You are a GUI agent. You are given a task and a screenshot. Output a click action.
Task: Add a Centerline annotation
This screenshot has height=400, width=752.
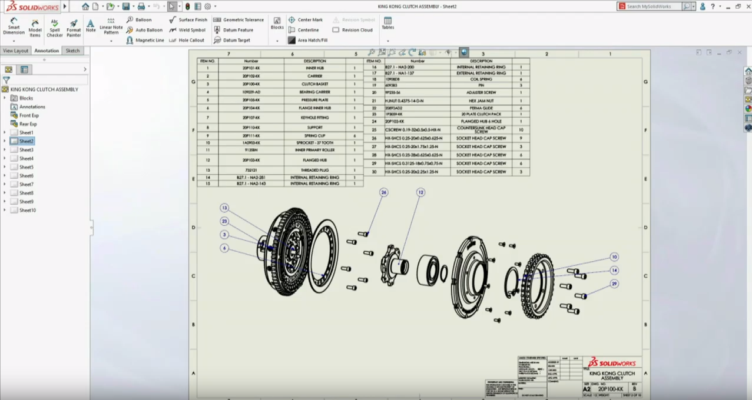[303, 30]
